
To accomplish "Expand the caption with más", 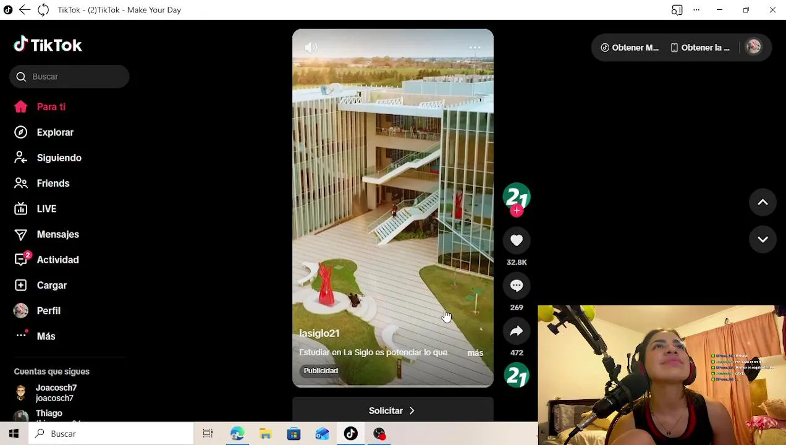I will (x=475, y=353).
